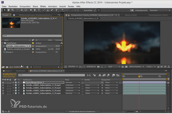Open Modus dropdown Addieren on layer 2
This screenshot has height=114, width=172.
(x=73, y=85)
